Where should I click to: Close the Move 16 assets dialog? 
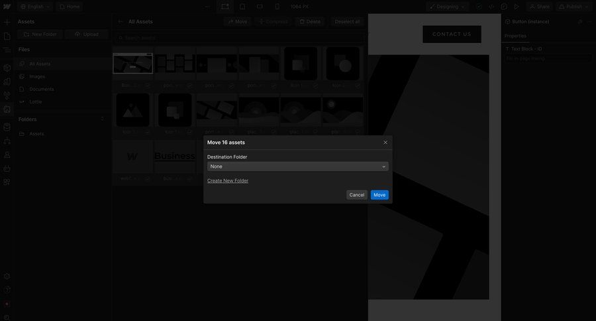pyautogui.click(x=385, y=143)
